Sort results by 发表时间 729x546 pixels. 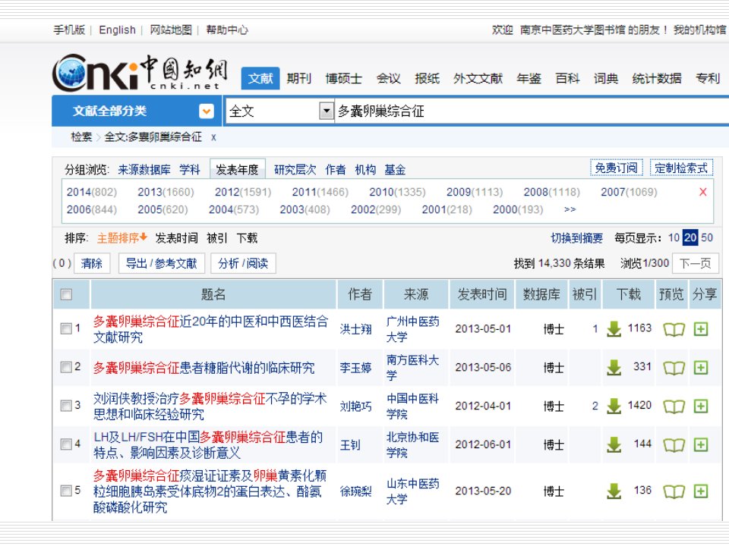point(176,238)
